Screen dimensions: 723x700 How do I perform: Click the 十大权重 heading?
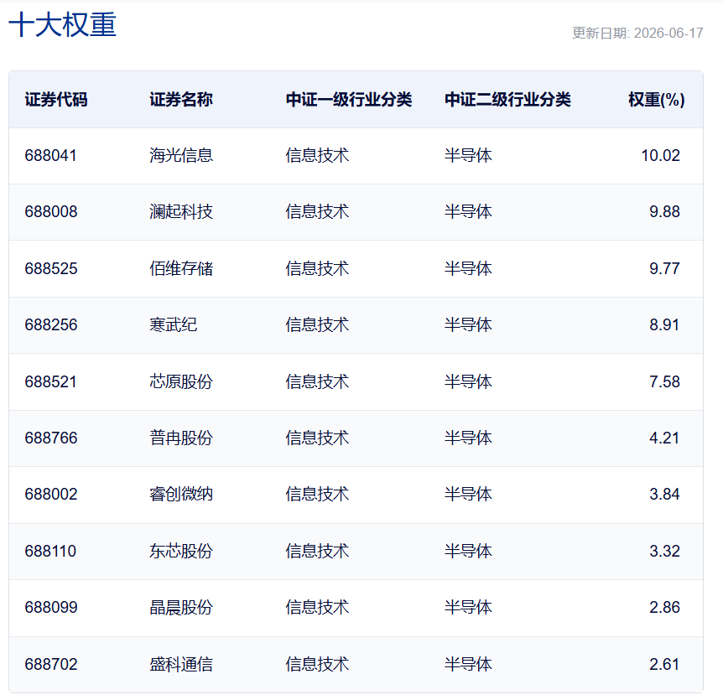tap(62, 25)
